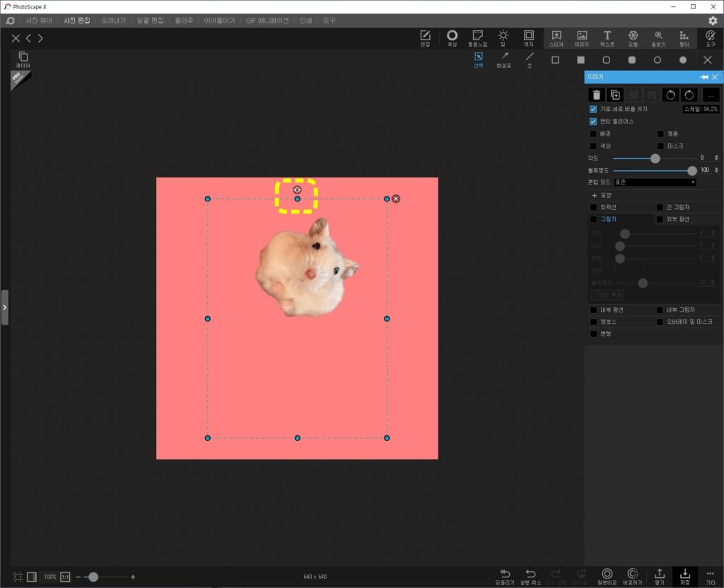Pick the filled circle shape tool
The width and height of the screenshot is (724, 588).
(x=683, y=60)
